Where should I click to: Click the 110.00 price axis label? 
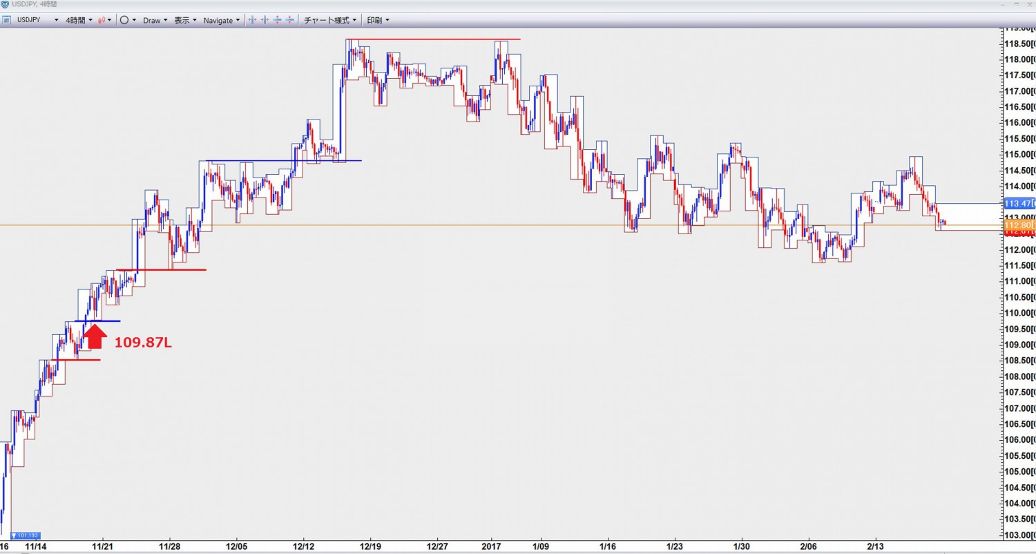[1019, 314]
